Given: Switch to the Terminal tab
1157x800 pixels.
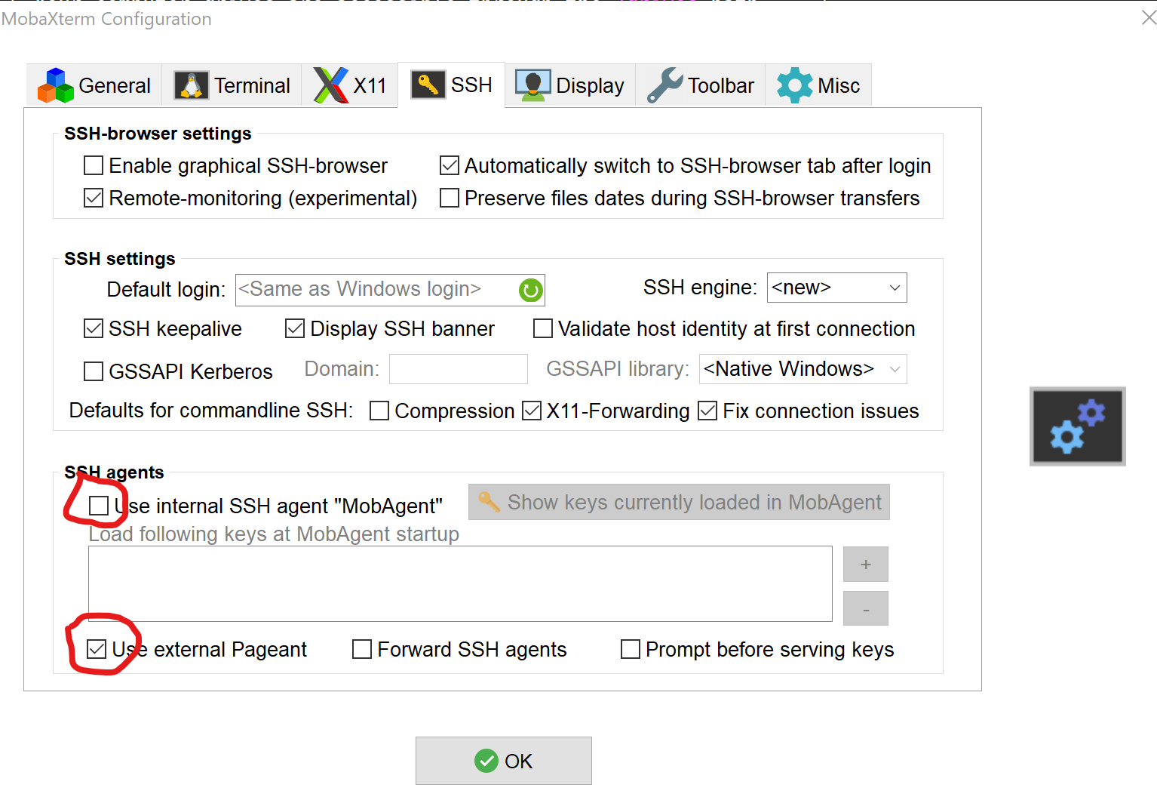Looking at the screenshot, I should point(232,85).
